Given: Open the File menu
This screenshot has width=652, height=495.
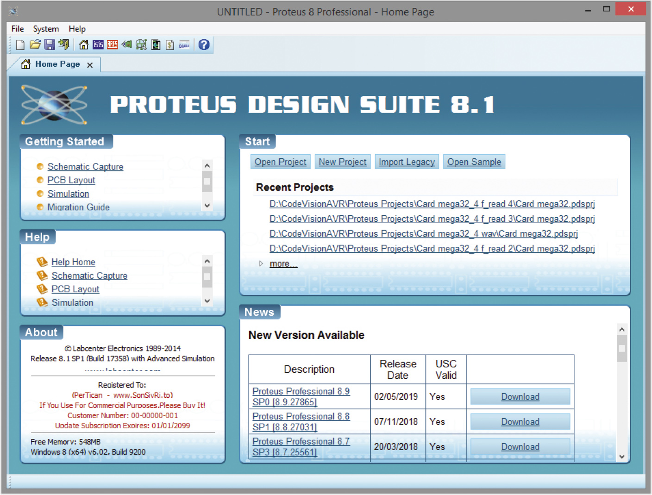Looking at the screenshot, I should [18, 29].
